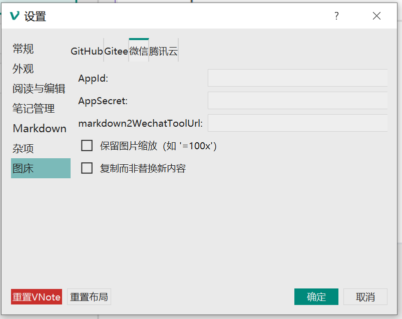402x319 pixels.
Task: Enable 保留图片缩放 checkbox
Action: 87,146
